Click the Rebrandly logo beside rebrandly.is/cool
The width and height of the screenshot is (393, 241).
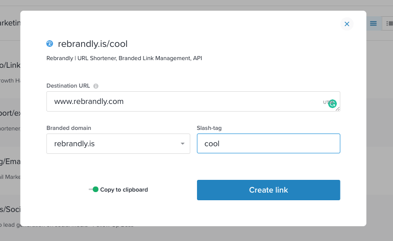tap(50, 44)
